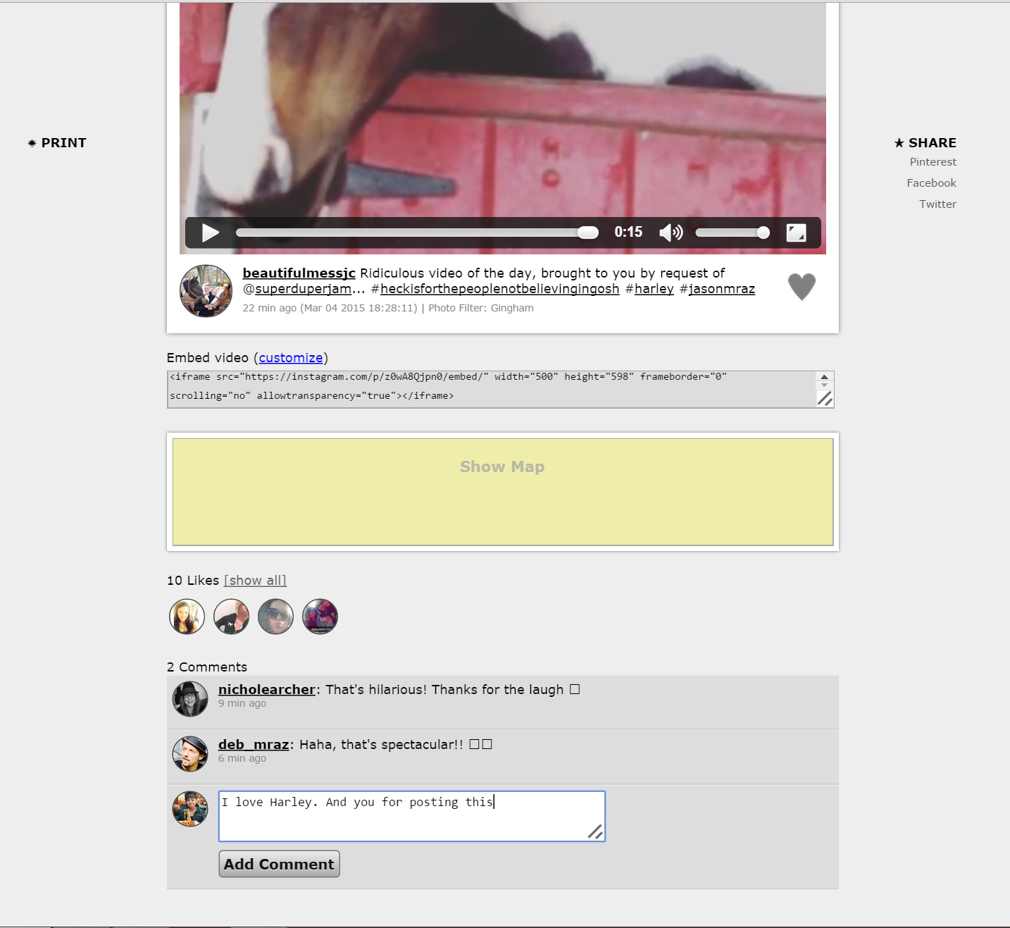Mute the video with the speaker icon
Image resolution: width=1010 pixels, height=928 pixels.
coord(670,233)
